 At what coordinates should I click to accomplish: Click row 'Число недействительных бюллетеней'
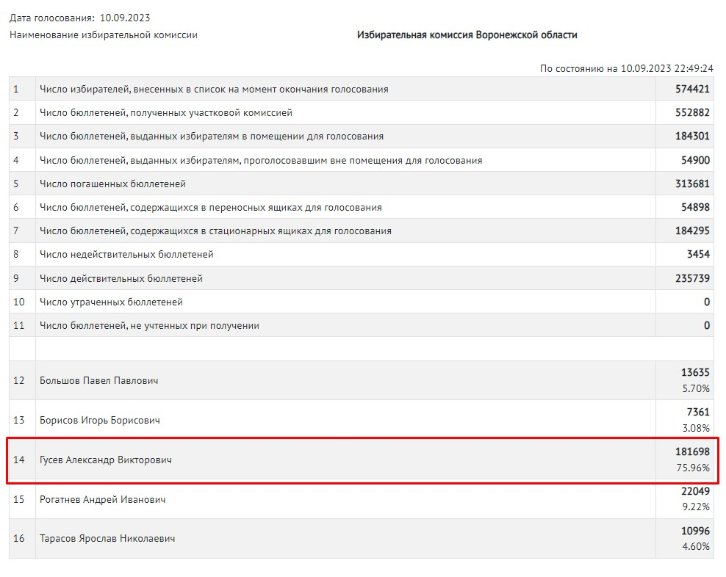click(361, 254)
